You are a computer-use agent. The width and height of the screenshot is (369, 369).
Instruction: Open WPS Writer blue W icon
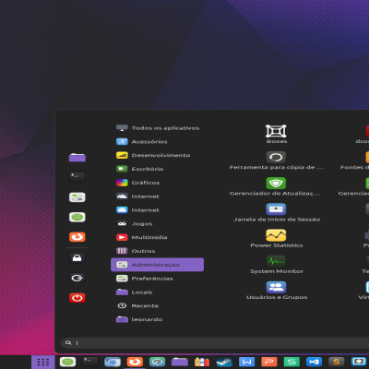[246, 362]
